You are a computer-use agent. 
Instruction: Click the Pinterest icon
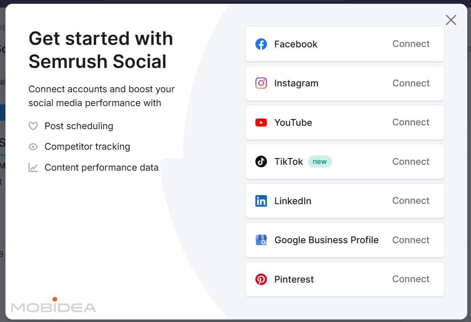pyautogui.click(x=261, y=279)
